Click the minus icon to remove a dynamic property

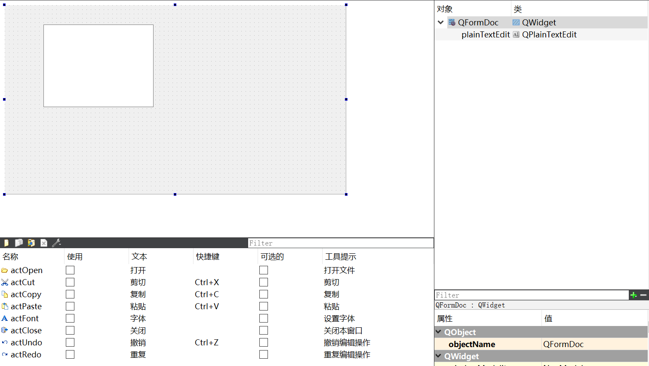(x=643, y=295)
